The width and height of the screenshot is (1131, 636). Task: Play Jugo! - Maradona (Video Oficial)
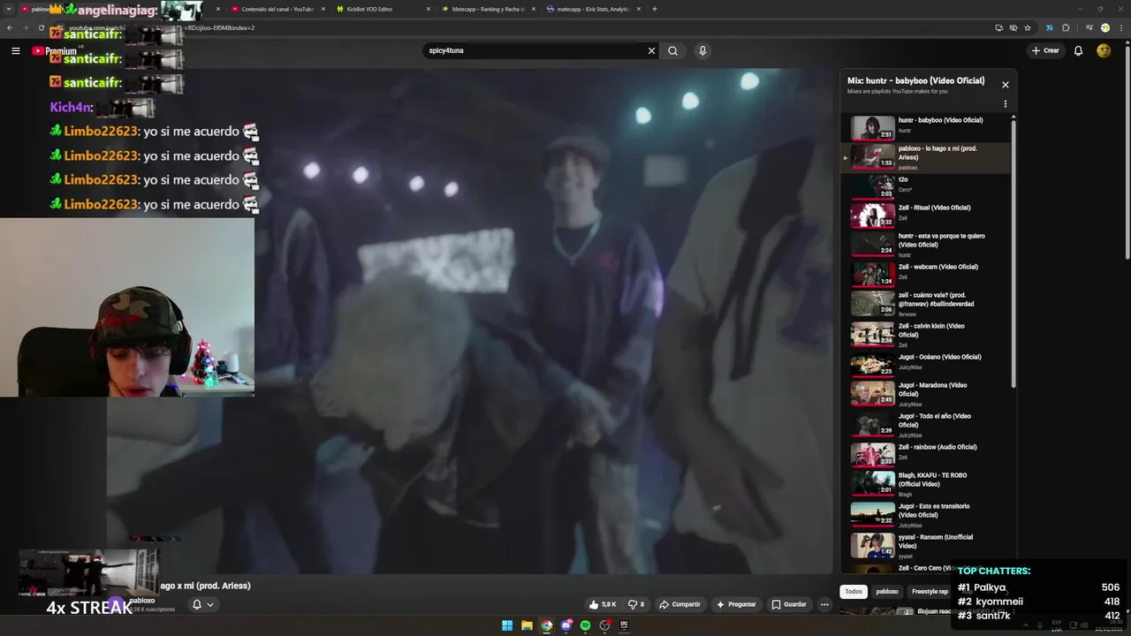pos(926,394)
